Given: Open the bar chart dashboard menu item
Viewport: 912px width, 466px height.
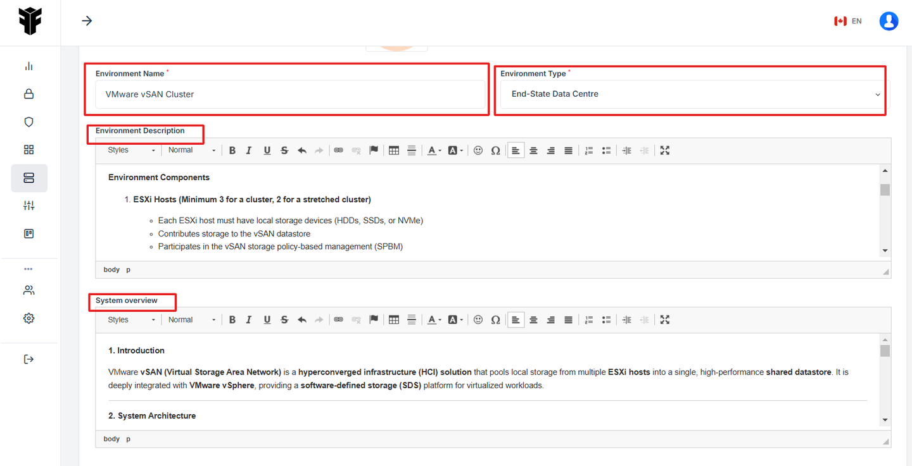Looking at the screenshot, I should click(x=28, y=66).
